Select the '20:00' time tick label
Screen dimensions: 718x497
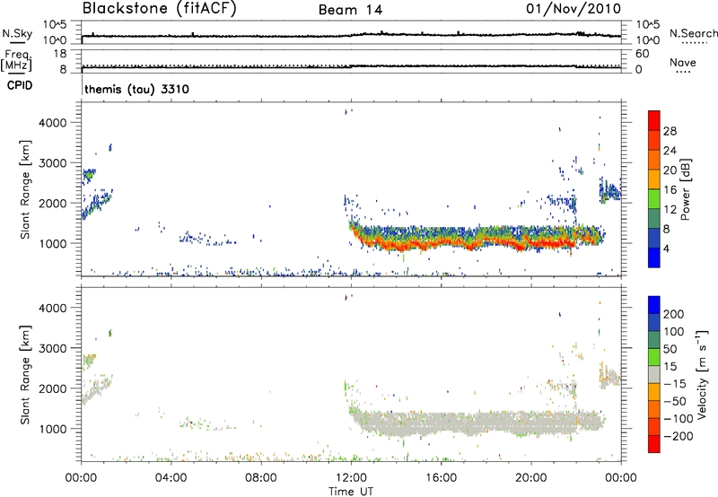(531, 478)
